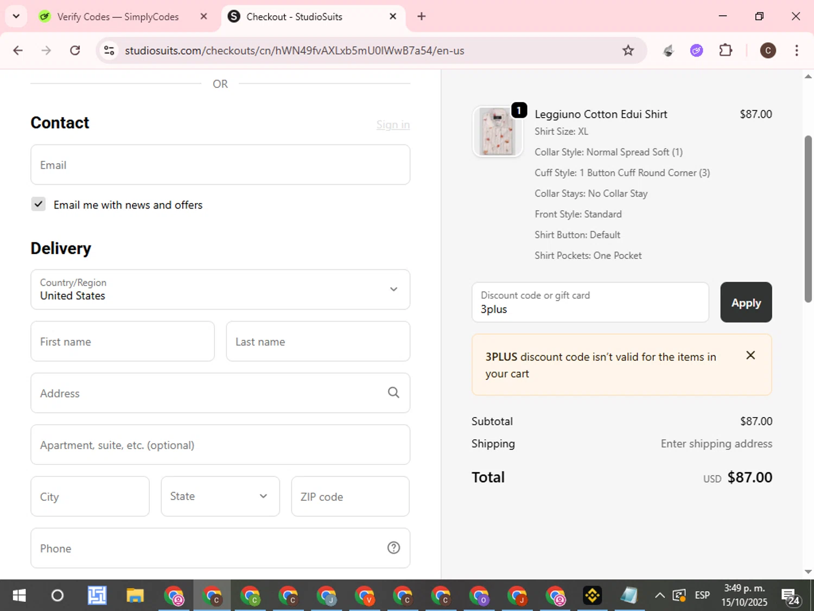Open the Binance app on taskbar

[593, 596]
